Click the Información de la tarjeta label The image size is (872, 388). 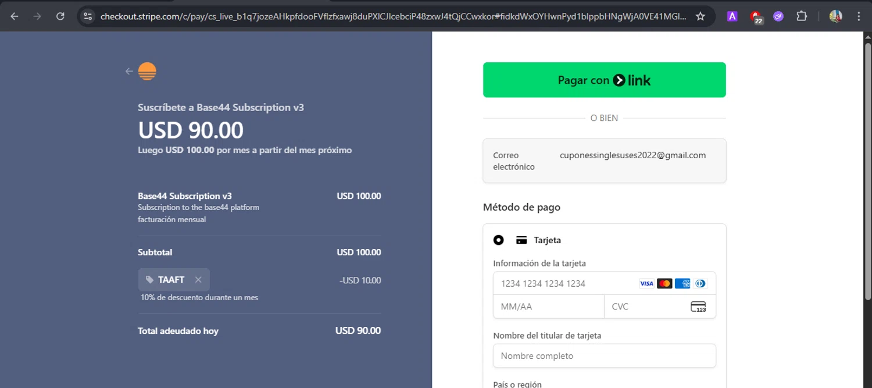[x=539, y=264]
